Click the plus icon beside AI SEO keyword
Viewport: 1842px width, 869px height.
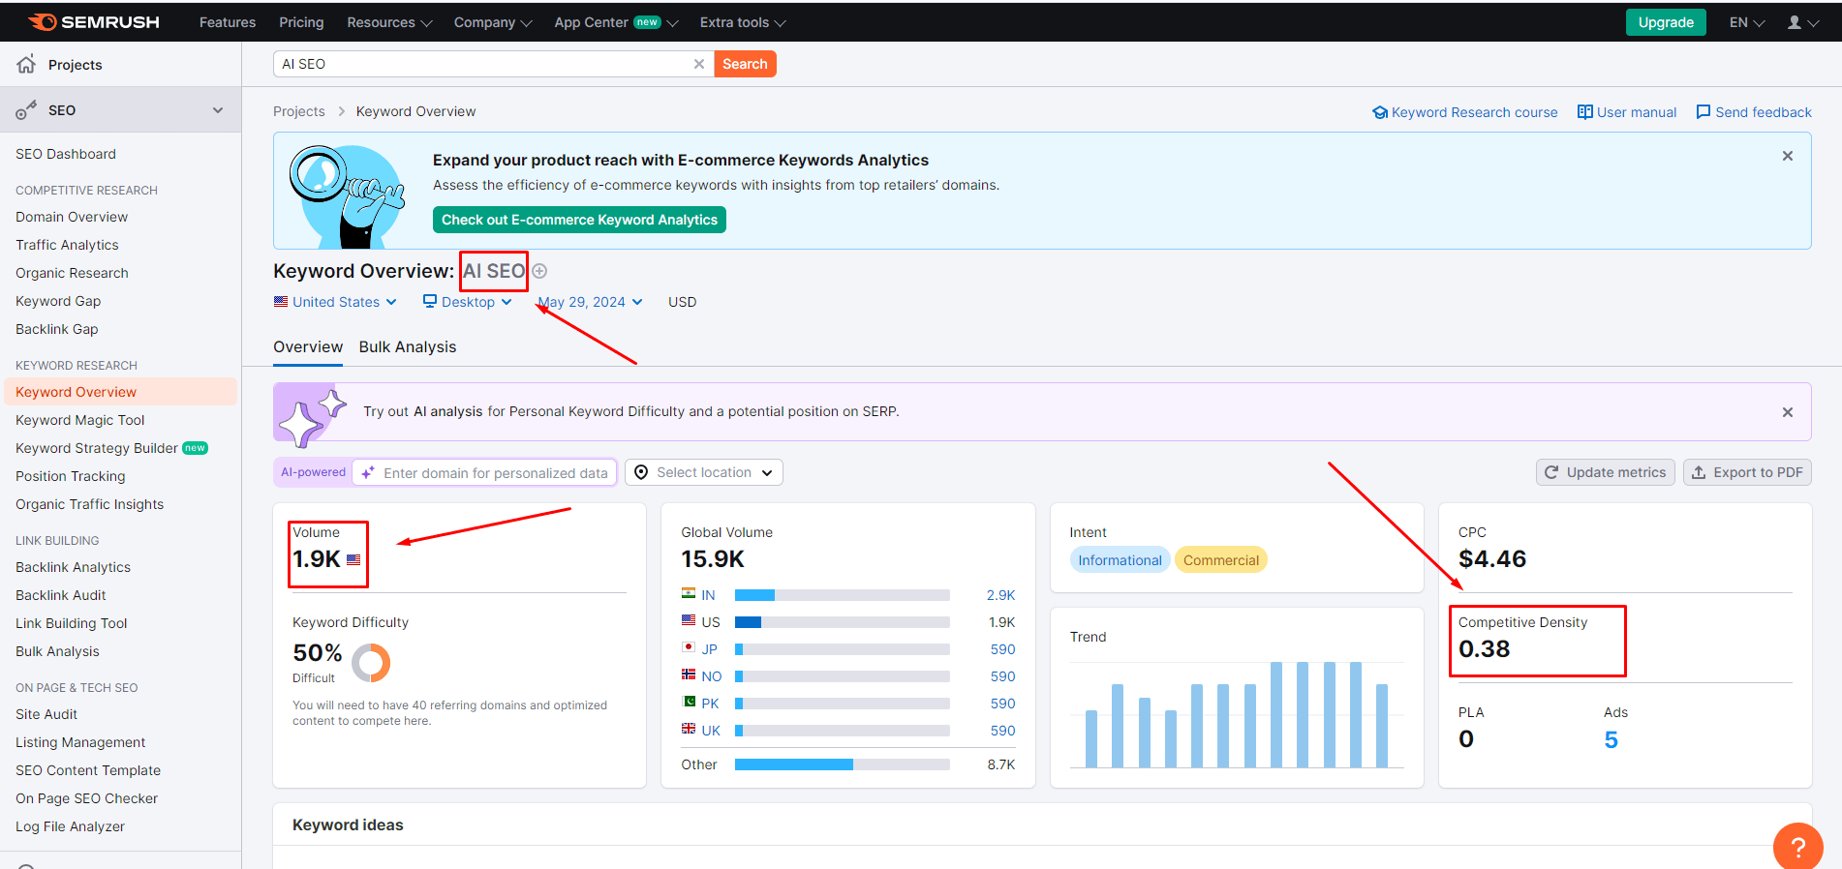click(x=539, y=272)
